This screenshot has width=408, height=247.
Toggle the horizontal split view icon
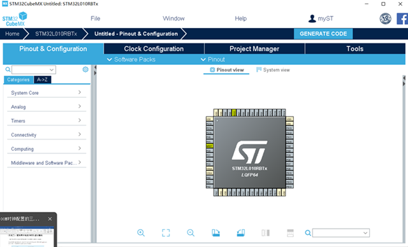click(290, 233)
